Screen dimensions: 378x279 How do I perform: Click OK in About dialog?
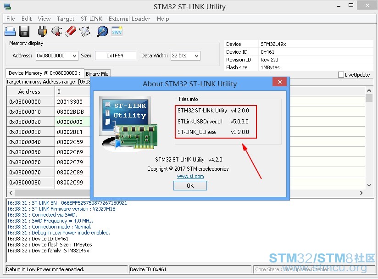point(190,186)
